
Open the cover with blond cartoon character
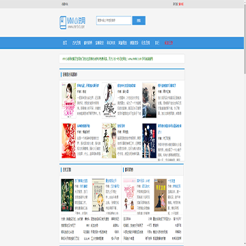[x=98, y=195]
